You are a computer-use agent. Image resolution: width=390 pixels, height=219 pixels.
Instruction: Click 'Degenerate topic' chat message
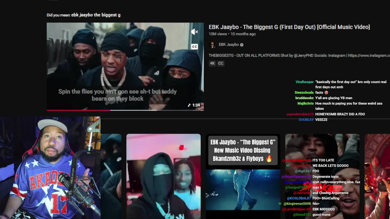pos(325,177)
